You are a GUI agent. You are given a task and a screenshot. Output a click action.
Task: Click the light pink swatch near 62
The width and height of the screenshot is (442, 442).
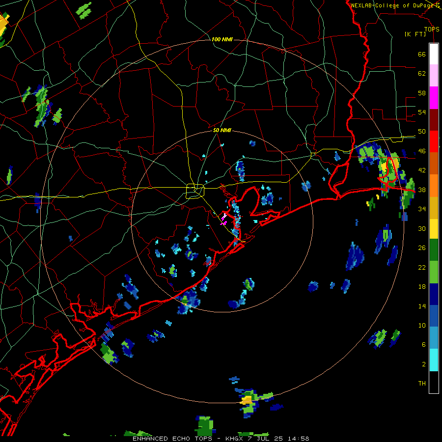(x=434, y=76)
